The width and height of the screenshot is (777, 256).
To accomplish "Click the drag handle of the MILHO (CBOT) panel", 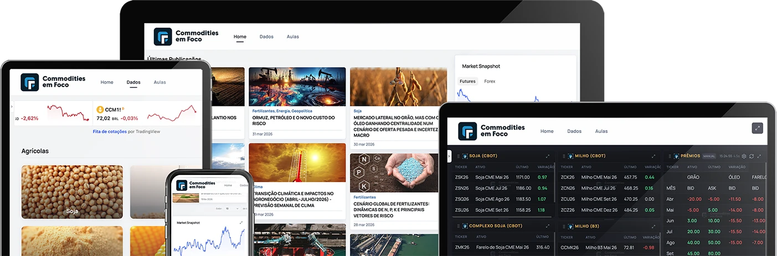I will 563,156.
